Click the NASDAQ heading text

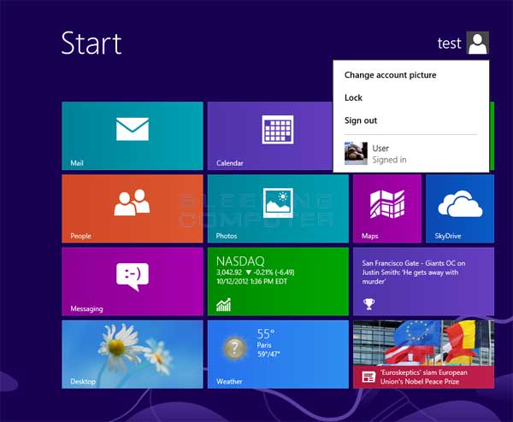pyautogui.click(x=240, y=261)
